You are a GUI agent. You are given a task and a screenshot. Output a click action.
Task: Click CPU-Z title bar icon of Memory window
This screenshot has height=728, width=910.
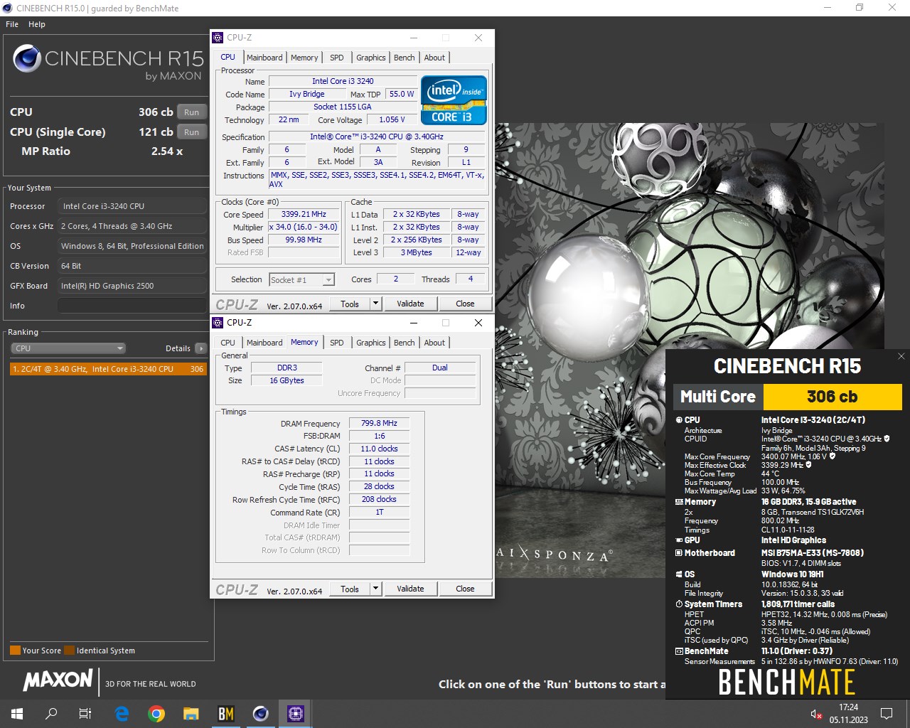pyautogui.click(x=218, y=323)
